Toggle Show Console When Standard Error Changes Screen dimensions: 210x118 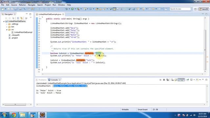183,80
